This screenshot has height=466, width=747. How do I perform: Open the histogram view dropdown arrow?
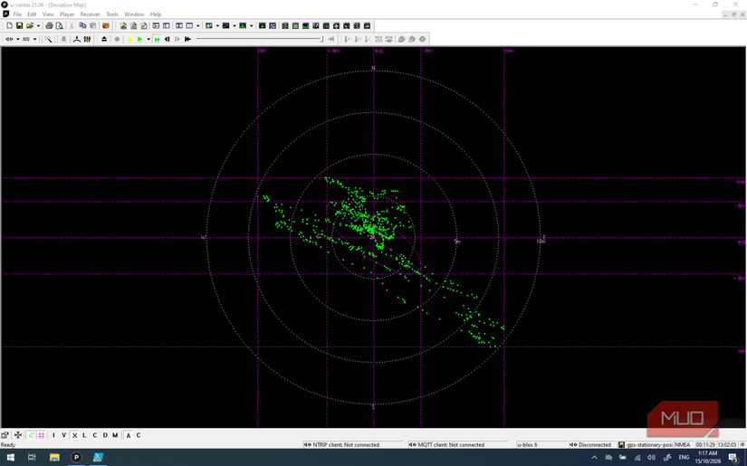tap(251, 25)
